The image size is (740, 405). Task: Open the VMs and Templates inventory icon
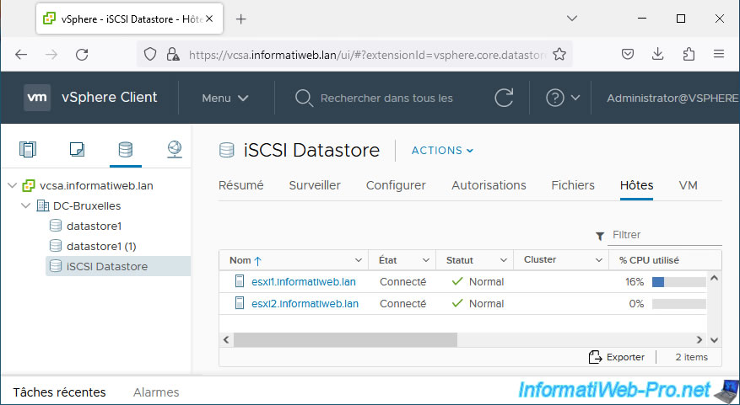pyautogui.click(x=77, y=150)
